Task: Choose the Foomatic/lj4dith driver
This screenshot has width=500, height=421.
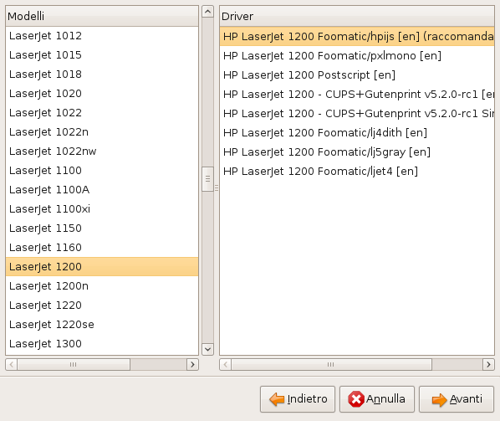Action: 357,132
